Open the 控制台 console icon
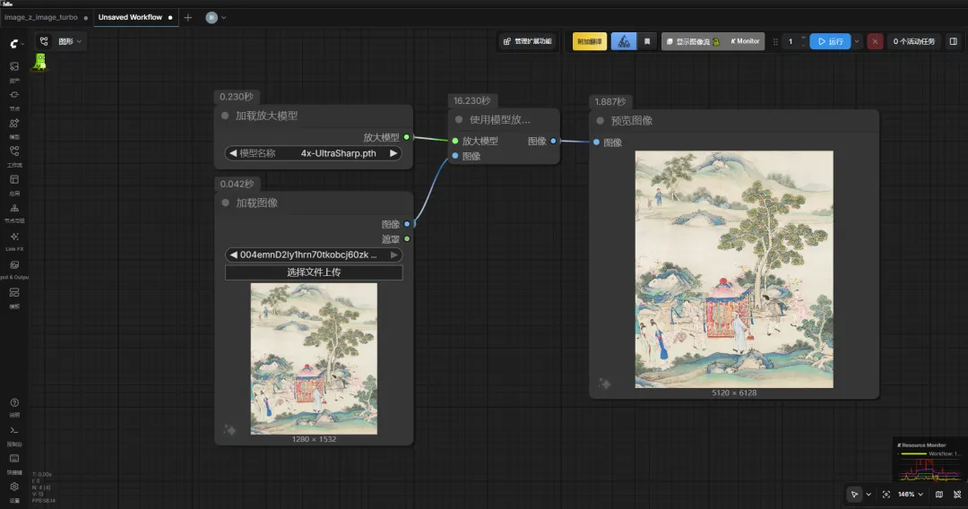Image resolution: width=968 pixels, height=509 pixels. 14,430
